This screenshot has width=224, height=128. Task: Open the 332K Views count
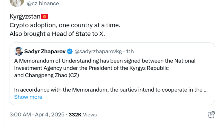pyautogui.click(x=82, y=115)
